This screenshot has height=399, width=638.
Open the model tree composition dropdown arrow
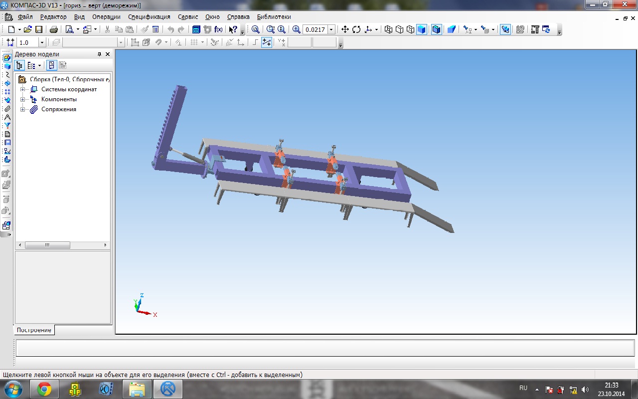(39, 65)
